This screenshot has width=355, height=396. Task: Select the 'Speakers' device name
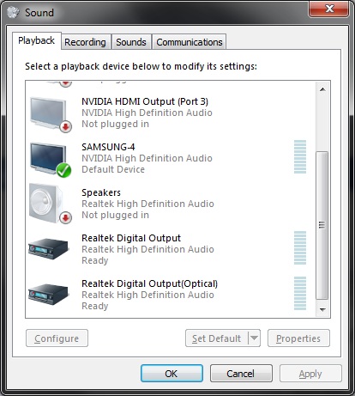point(101,192)
